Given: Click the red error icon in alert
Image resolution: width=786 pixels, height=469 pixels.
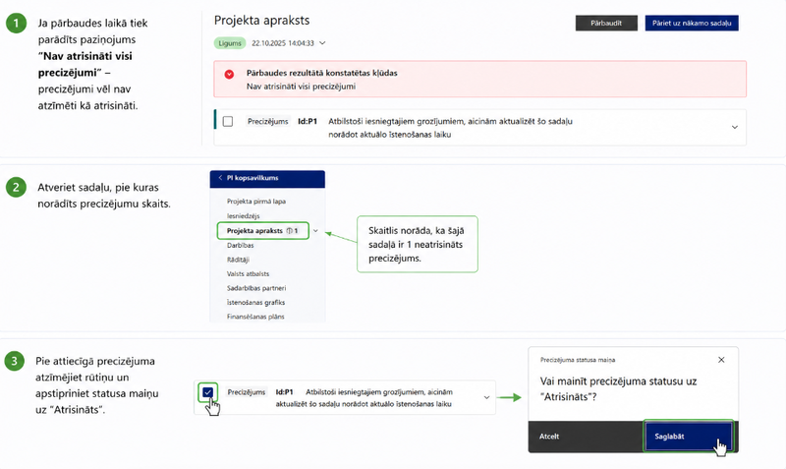Looking at the screenshot, I should pyautogui.click(x=229, y=75).
